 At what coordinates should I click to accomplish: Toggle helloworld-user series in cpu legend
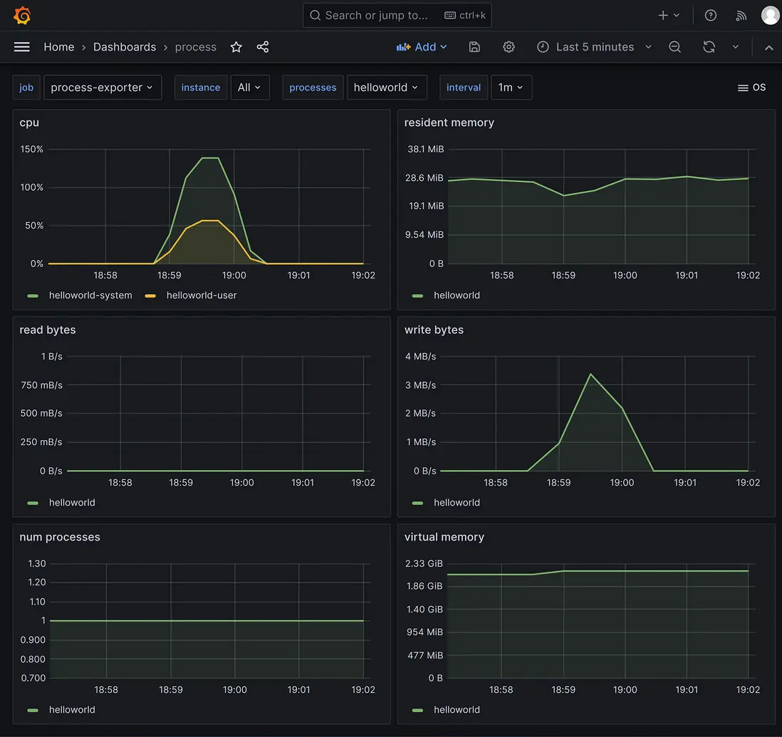(201, 296)
